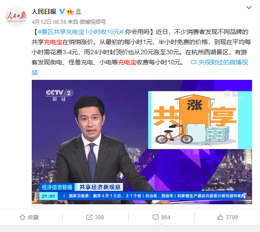
Task: Expand the post options chevron
Action: (x=249, y=7)
